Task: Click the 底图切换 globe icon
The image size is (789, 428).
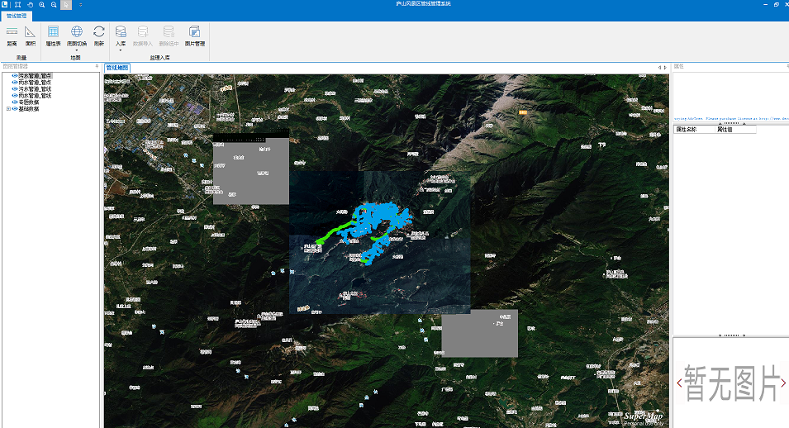Action: tap(77, 31)
